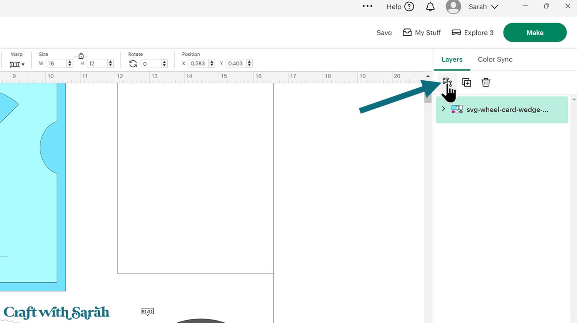Select the Layers tab

[452, 60]
